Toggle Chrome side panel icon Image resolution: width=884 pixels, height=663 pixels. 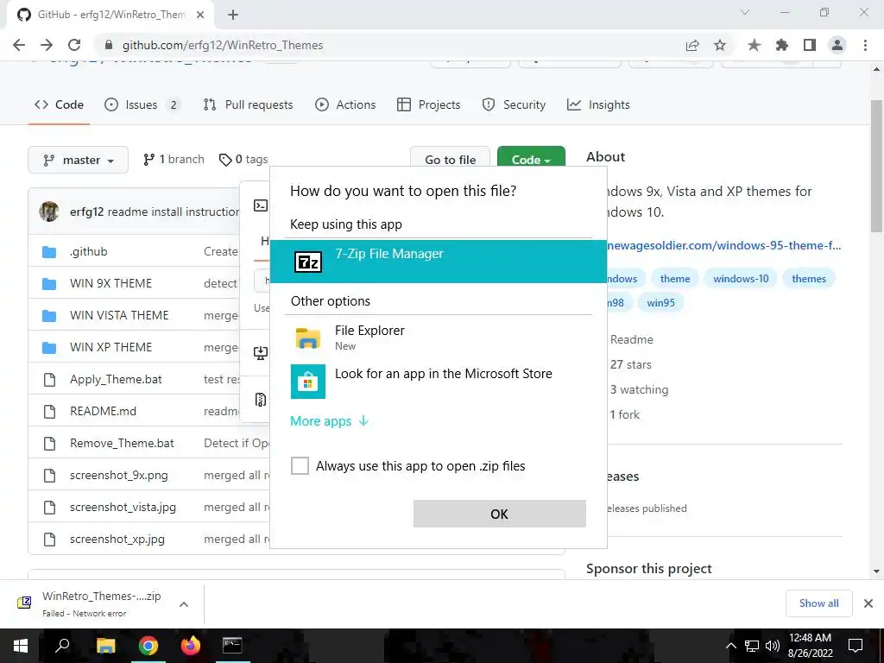click(x=810, y=45)
